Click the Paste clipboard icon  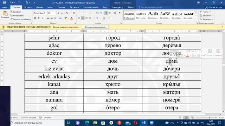[5, 13]
